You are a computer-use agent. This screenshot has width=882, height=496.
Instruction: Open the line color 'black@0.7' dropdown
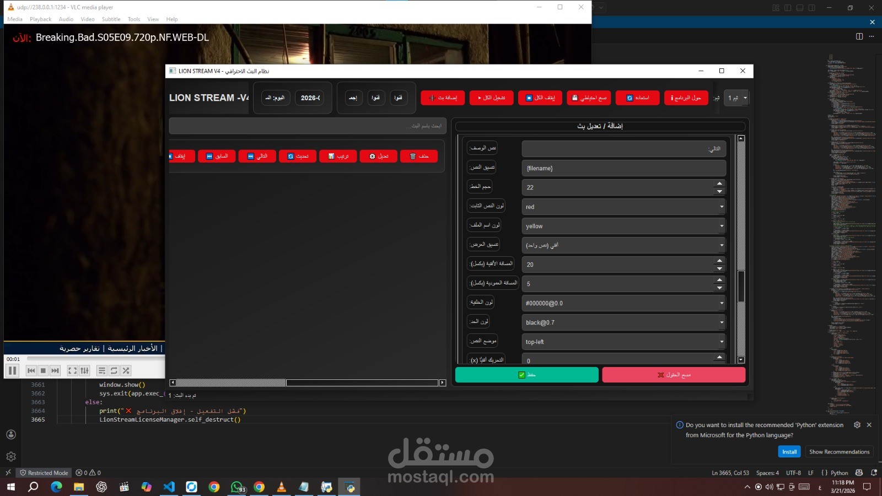(624, 322)
